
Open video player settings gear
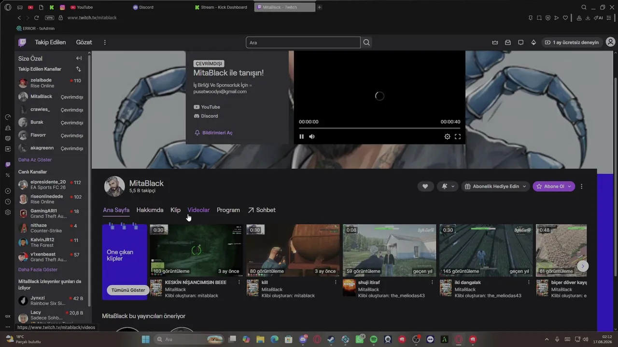point(447,136)
